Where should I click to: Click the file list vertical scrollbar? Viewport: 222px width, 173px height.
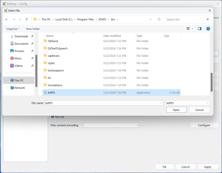click(212, 82)
